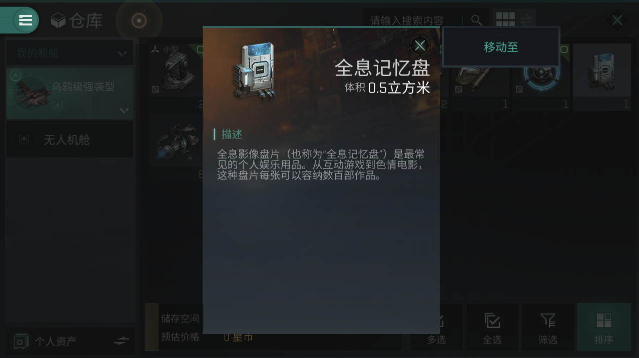Expand the 乌鸦级强袭型 ship entry
Viewport: 639px width, 358px height.
pos(70,93)
